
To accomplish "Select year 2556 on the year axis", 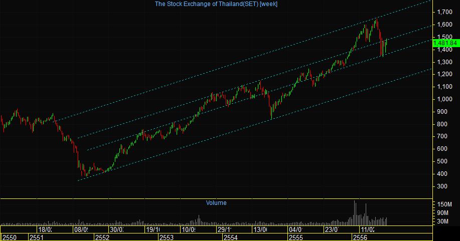I will (x=360, y=237).
